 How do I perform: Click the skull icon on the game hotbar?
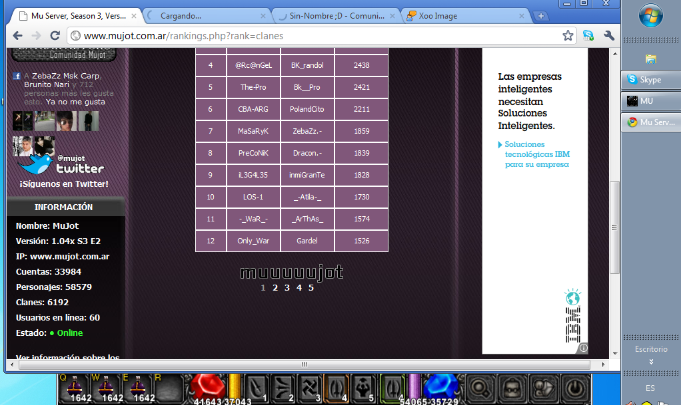click(x=511, y=388)
